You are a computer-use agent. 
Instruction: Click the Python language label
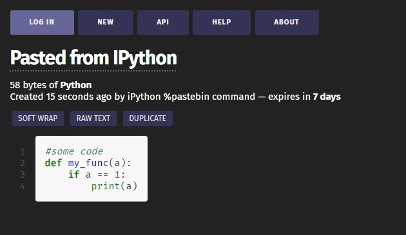[x=76, y=85]
